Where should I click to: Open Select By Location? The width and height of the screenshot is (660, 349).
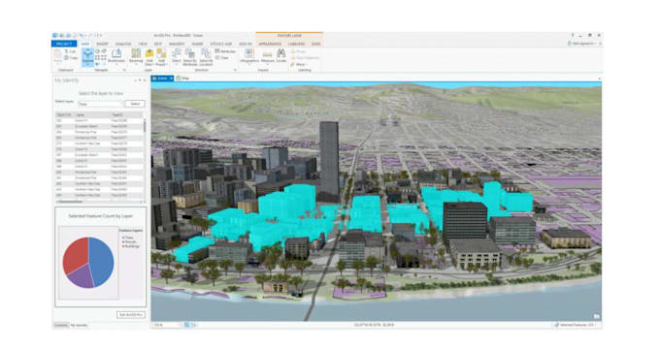(x=206, y=57)
